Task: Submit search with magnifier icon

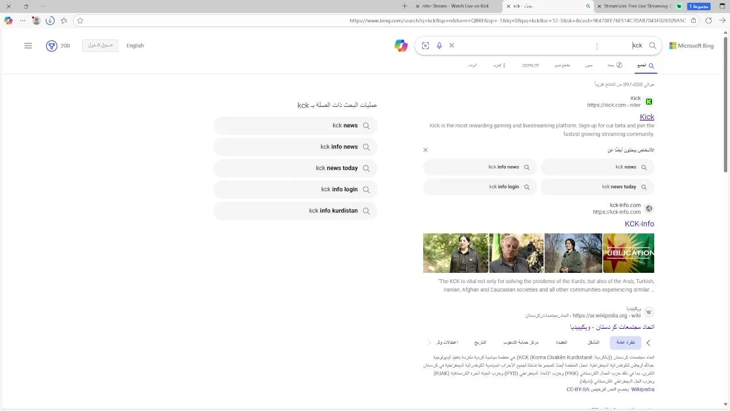Action: click(652, 46)
